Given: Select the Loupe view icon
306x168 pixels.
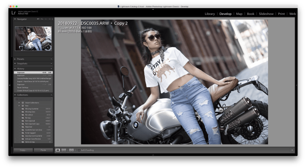Looking at the screenshot, I should (x=58, y=150).
